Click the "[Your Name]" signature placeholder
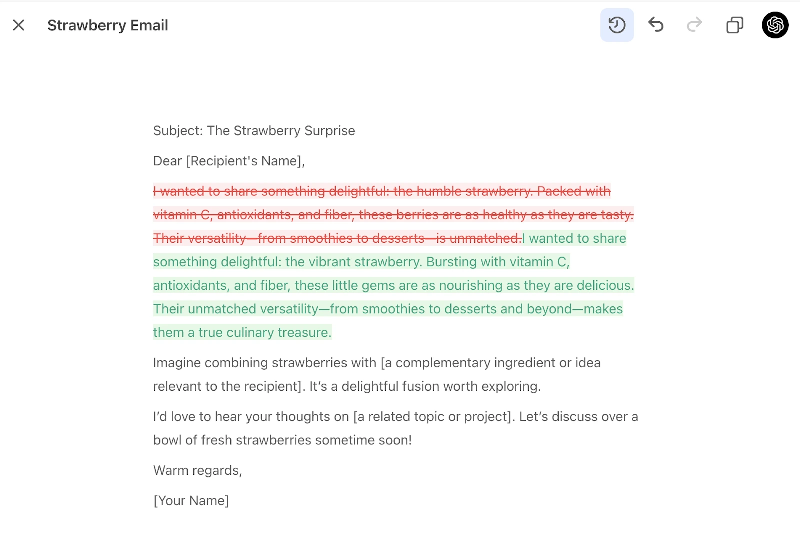 click(x=191, y=501)
